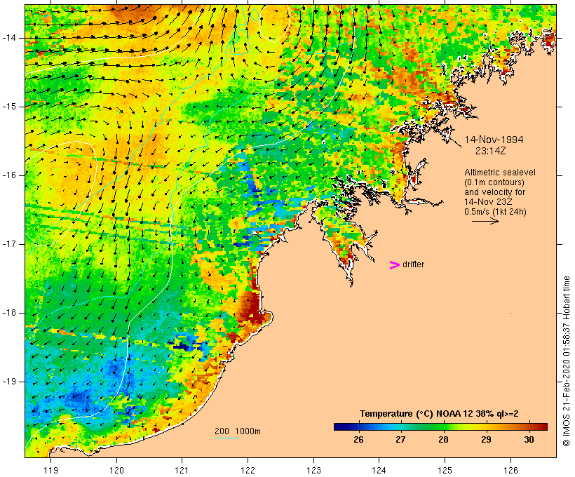Click the latitude axis label -16
Viewport: 575px width, 477px height.
pos(8,175)
